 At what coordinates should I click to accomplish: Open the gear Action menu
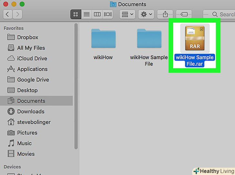tap(146, 15)
